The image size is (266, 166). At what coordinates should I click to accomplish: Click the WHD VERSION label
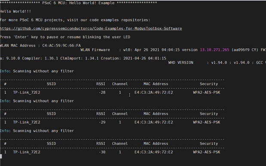[x=180, y=63]
